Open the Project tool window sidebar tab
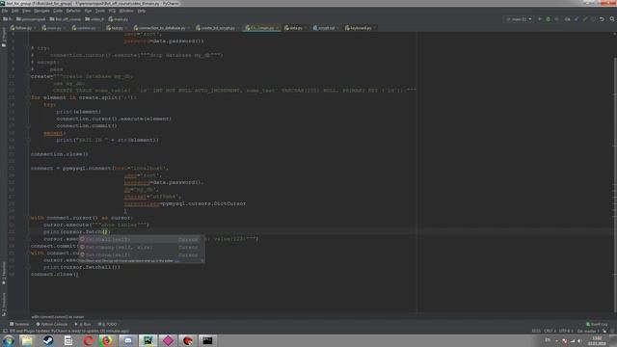The width and height of the screenshot is (617, 347). coord(4,38)
